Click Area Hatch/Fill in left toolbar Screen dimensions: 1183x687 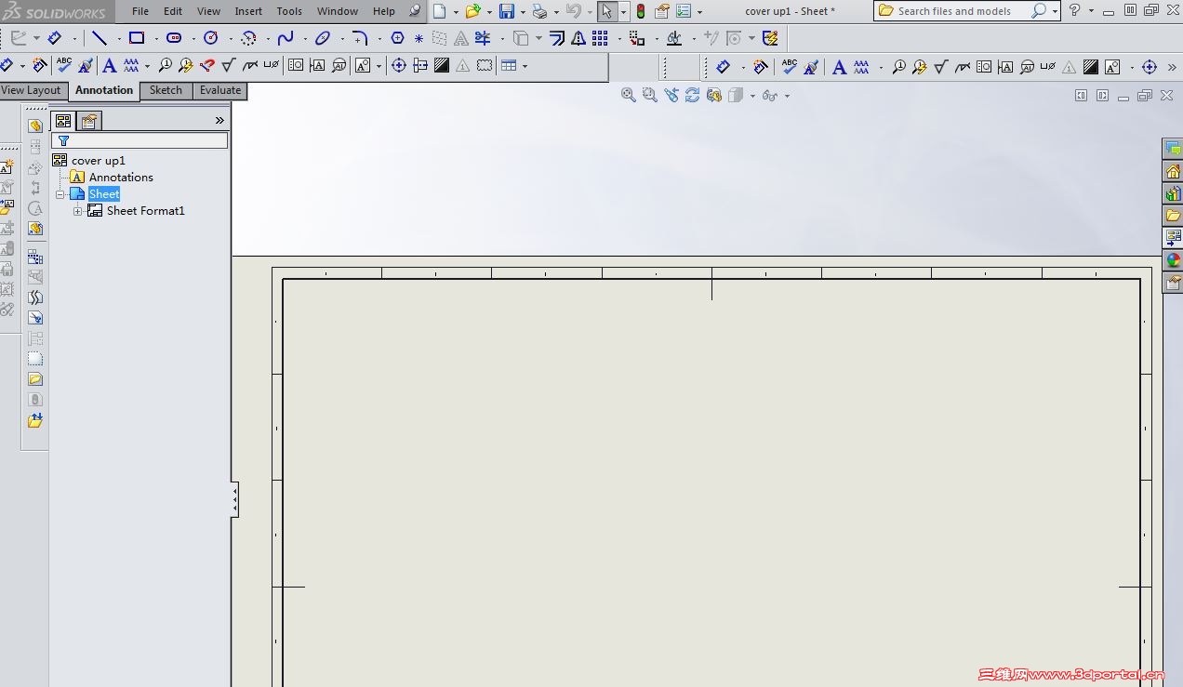[x=442, y=66]
